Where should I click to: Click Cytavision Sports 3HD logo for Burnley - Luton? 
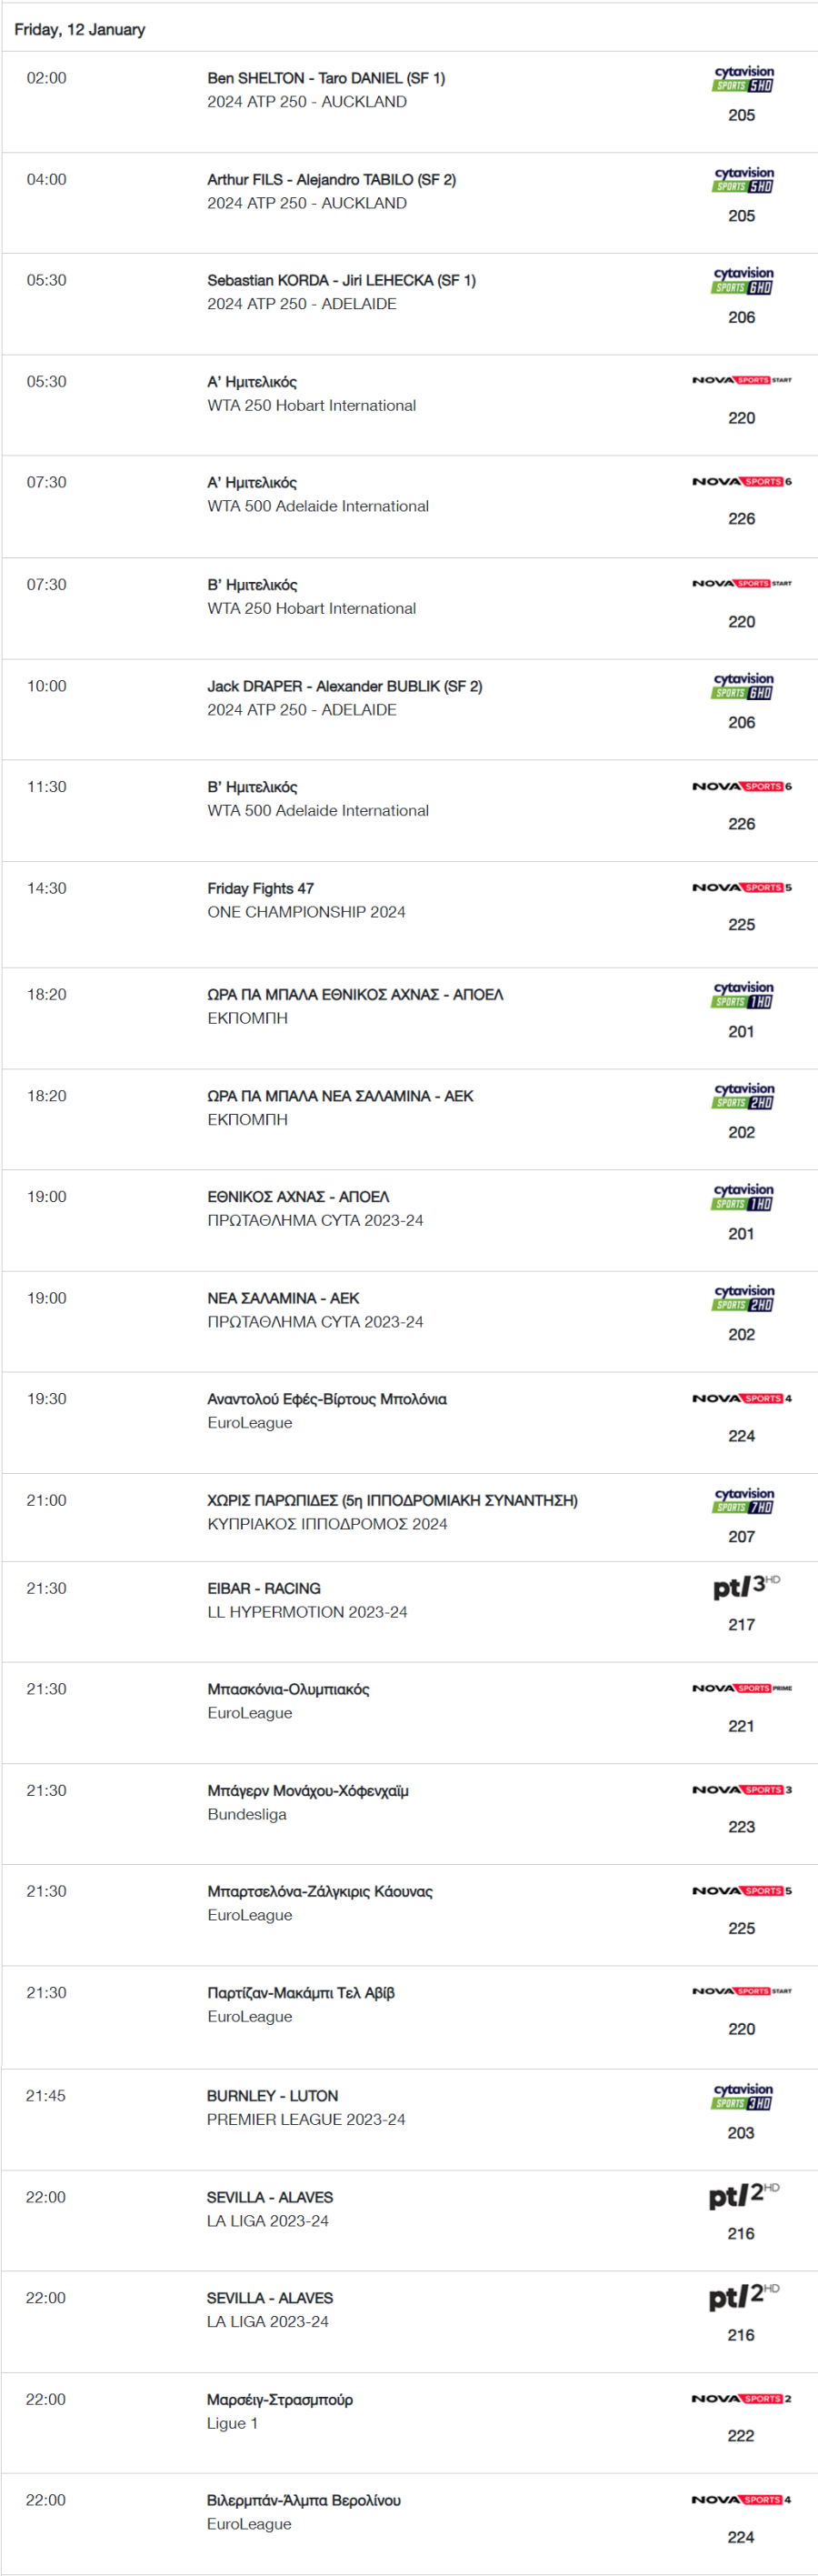click(x=743, y=2097)
